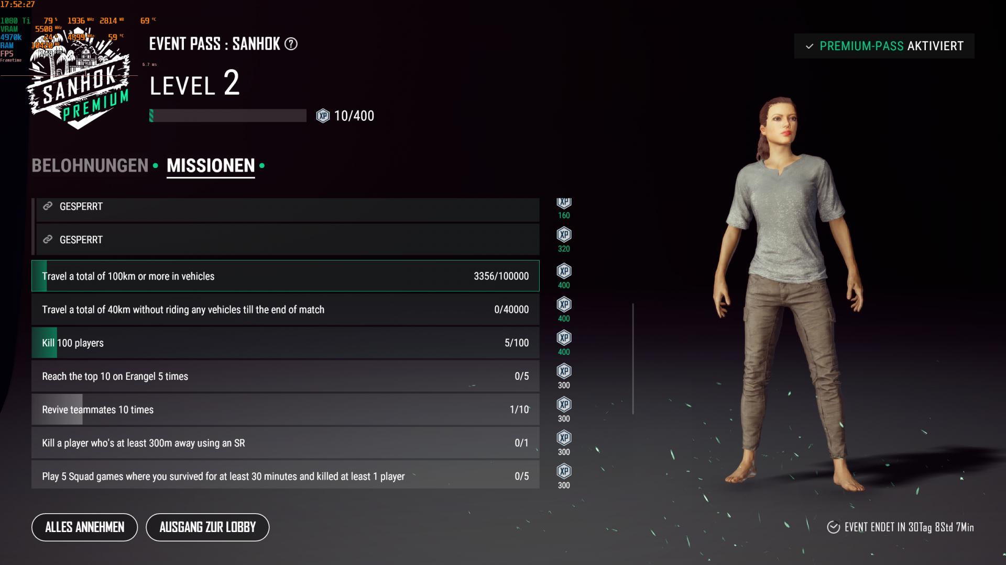Click XP badge for Revive teammates mission
The height and width of the screenshot is (565, 1006).
pos(564,404)
